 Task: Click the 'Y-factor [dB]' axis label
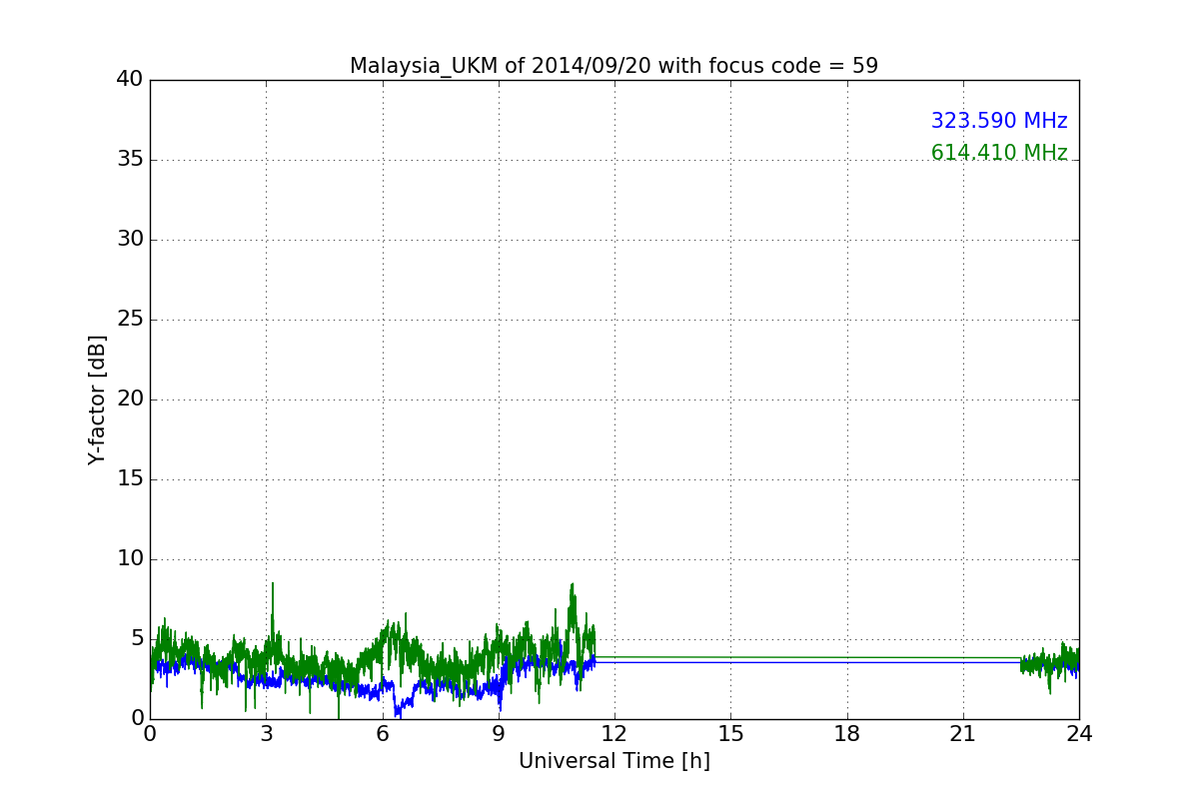[97, 399]
